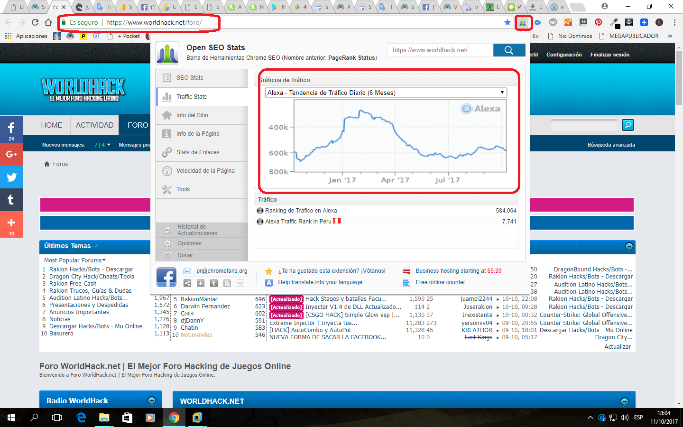Screen dimensions: 683x427
Task: Open the Aplicaciones bookmarks shortcut
Action: (26, 36)
